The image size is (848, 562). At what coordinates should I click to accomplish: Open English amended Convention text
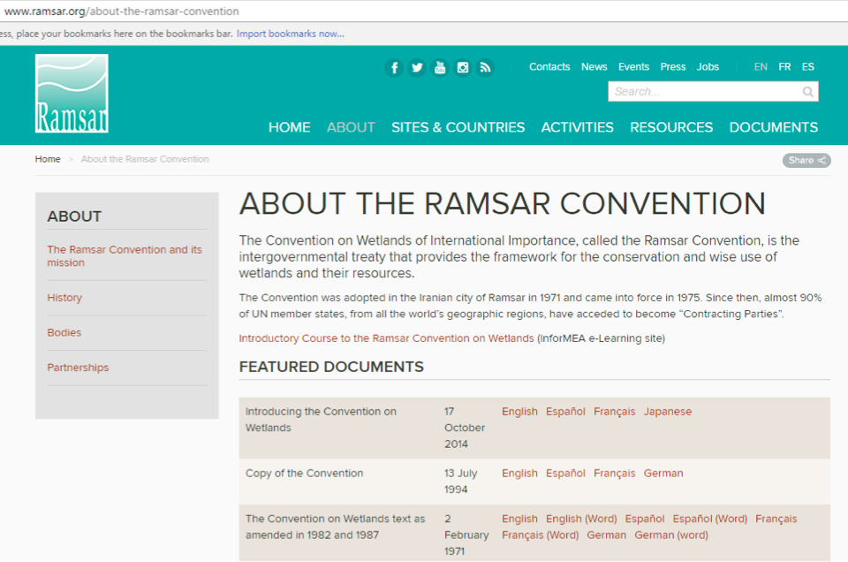coord(519,519)
